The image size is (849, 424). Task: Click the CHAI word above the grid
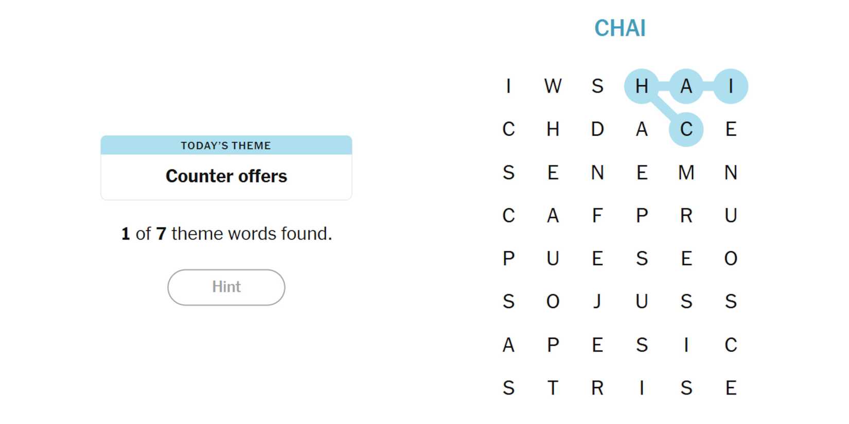pyautogui.click(x=620, y=28)
